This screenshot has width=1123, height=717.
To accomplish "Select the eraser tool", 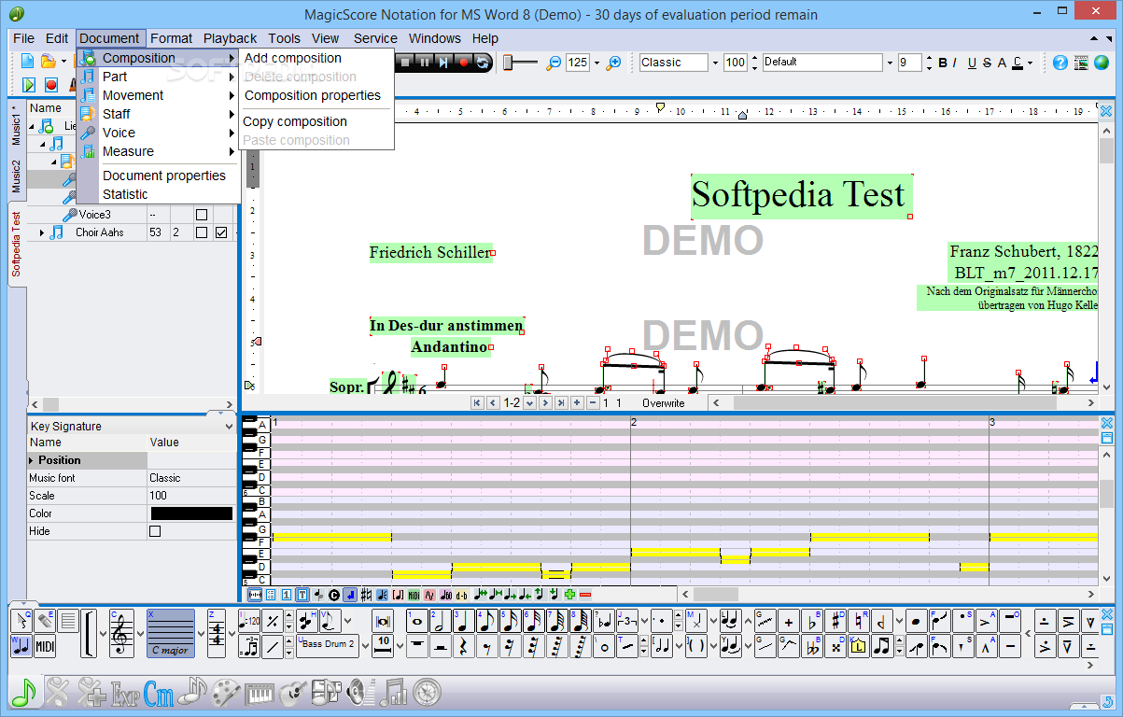I will point(44,621).
